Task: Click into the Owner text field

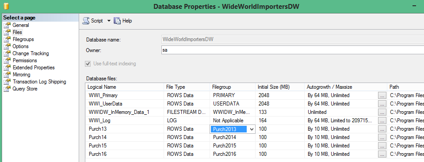Action: point(292,50)
